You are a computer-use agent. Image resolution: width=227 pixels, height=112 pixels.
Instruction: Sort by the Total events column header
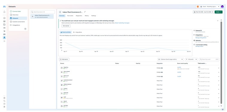point(202,63)
